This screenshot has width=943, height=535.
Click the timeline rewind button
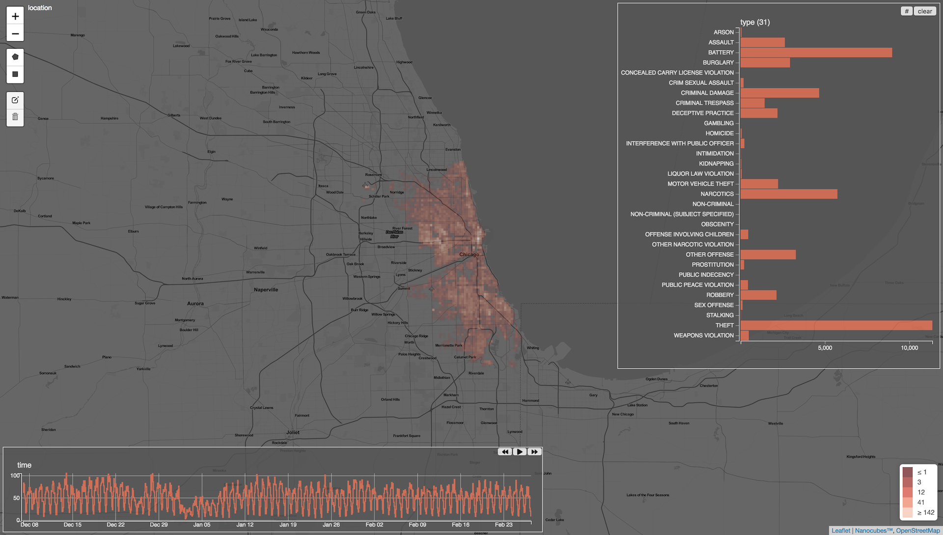tap(504, 451)
